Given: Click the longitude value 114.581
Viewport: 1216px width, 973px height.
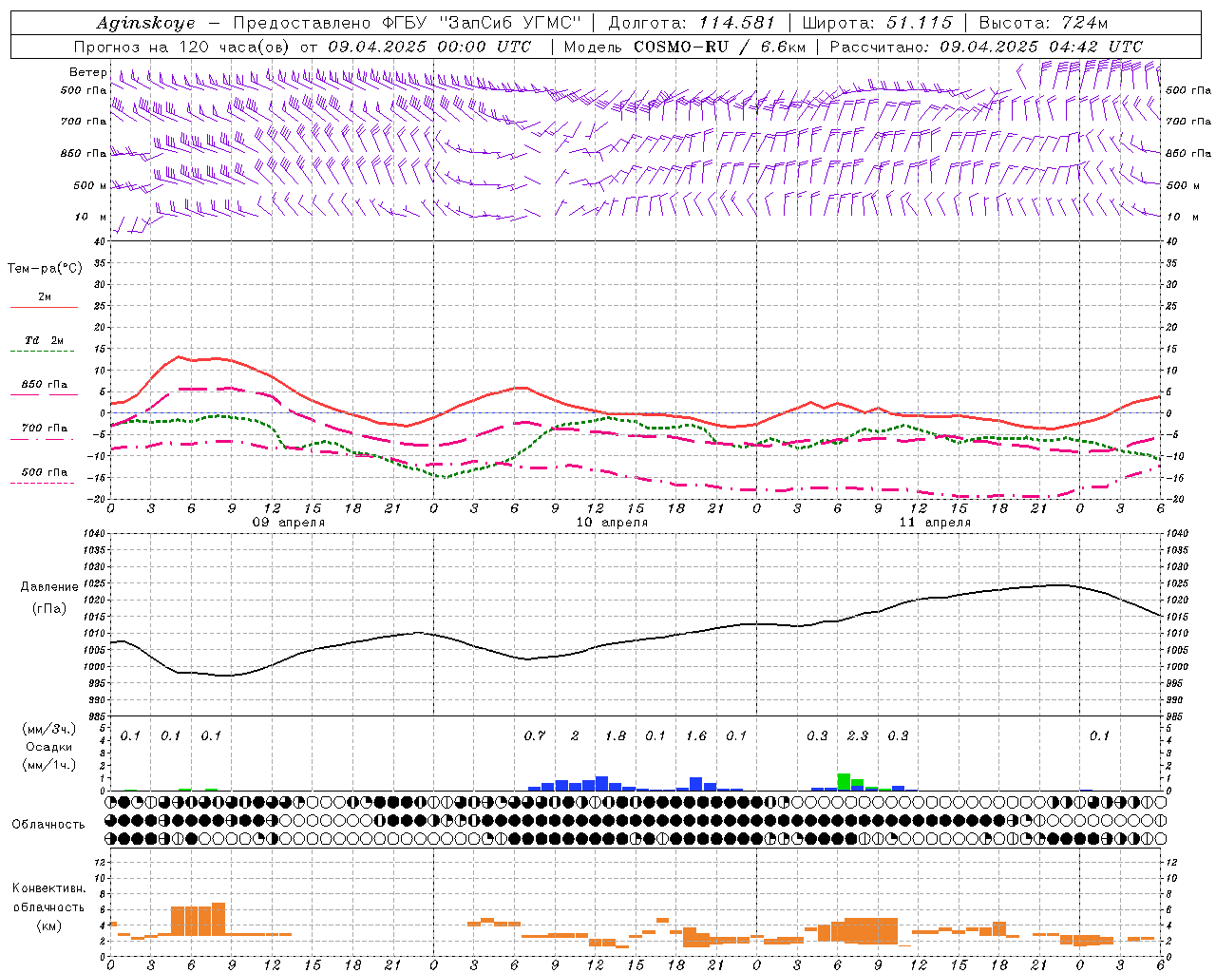Looking at the screenshot, I should pos(737,23).
